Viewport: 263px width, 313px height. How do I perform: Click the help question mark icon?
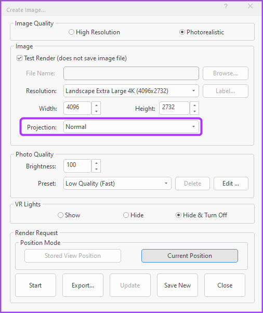pyautogui.click(x=226, y=6)
